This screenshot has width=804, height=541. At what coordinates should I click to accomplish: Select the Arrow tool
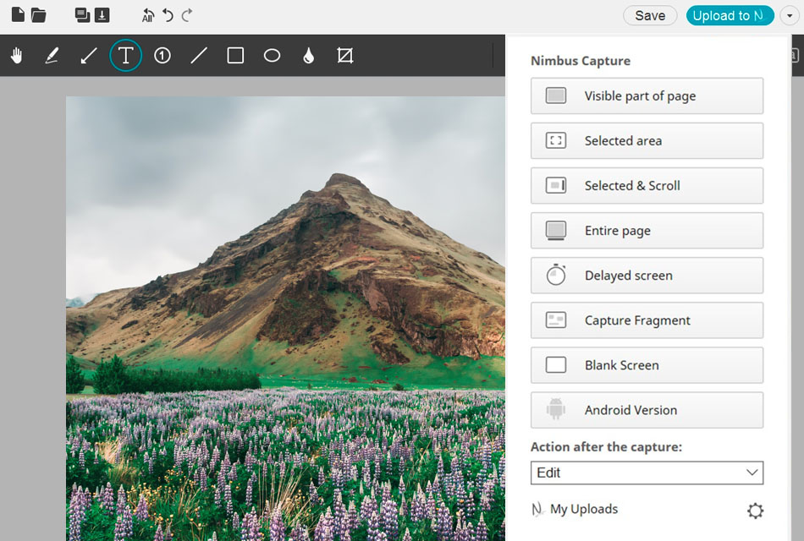(89, 55)
